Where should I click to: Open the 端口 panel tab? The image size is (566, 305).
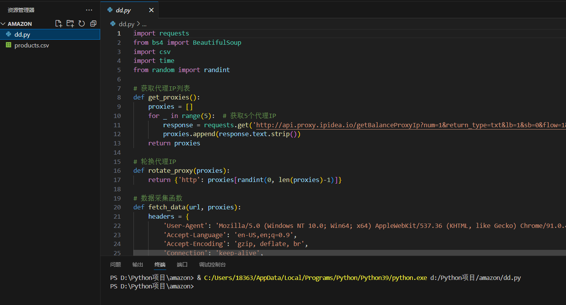click(182, 265)
